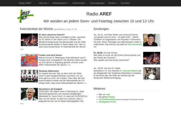Expand the Radioprogramm dropdown menu
The width and height of the screenshot is (181, 113).
click(x=61, y=3)
